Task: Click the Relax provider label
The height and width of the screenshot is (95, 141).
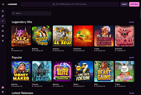Action: pyautogui.click(x=96, y=84)
